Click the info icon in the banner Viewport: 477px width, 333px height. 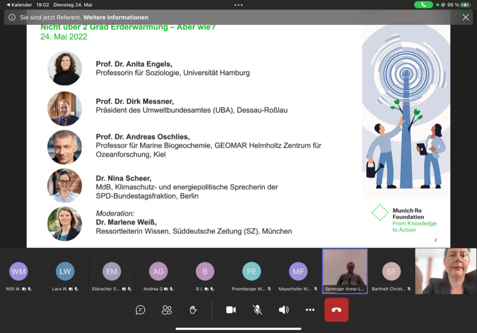[x=12, y=17]
